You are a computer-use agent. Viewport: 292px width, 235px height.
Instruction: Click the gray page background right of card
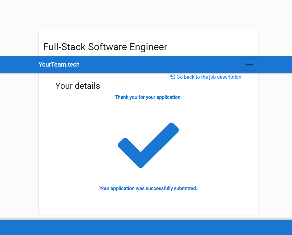275,137
